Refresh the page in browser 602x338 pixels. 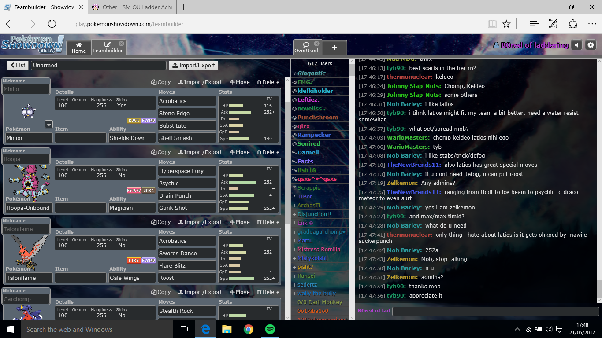(x=52, y=24)
